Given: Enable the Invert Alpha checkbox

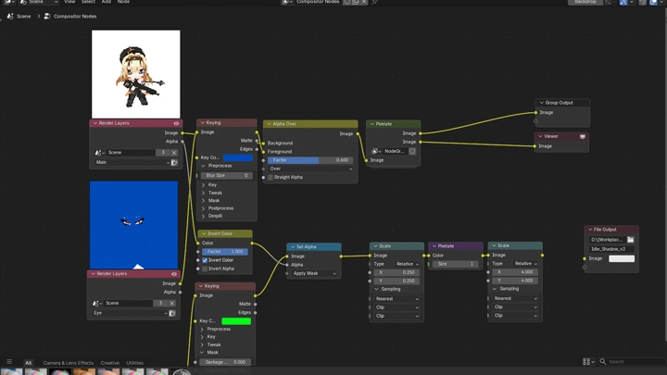Looking at the screenshot, I should (x=205, y=269).
